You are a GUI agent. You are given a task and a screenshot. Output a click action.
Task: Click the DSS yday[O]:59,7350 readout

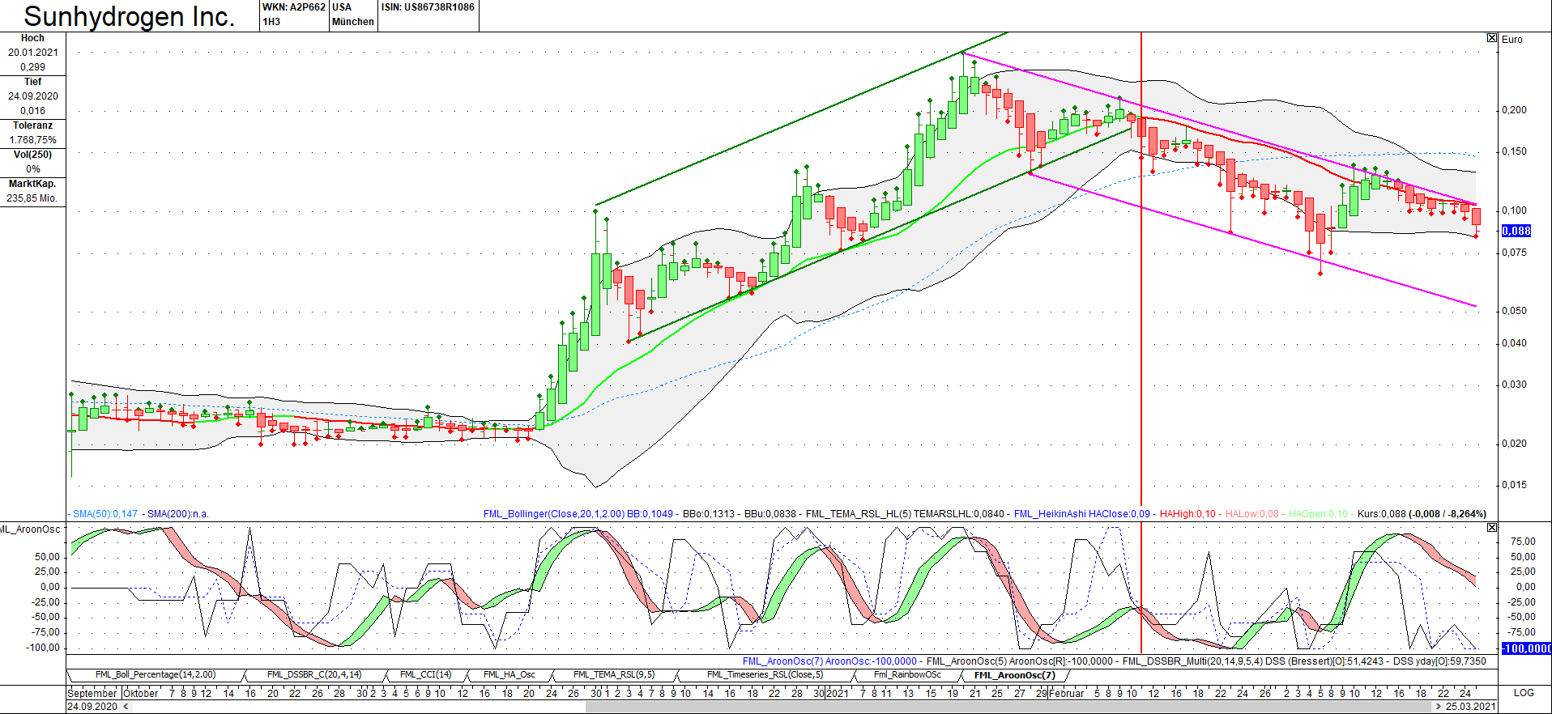(1439, 661)
